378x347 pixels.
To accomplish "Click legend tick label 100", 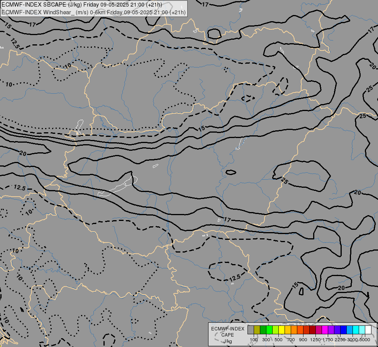I will coord(254,340).
